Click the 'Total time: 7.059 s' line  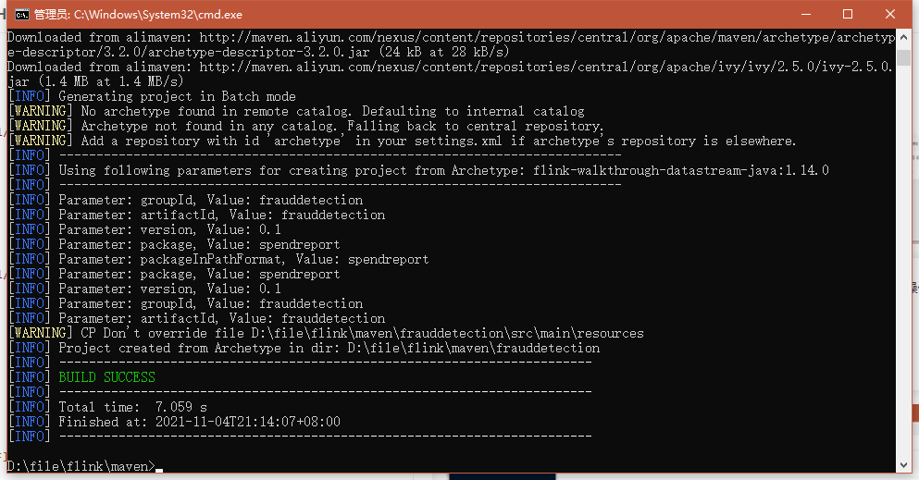coord(132,407)
